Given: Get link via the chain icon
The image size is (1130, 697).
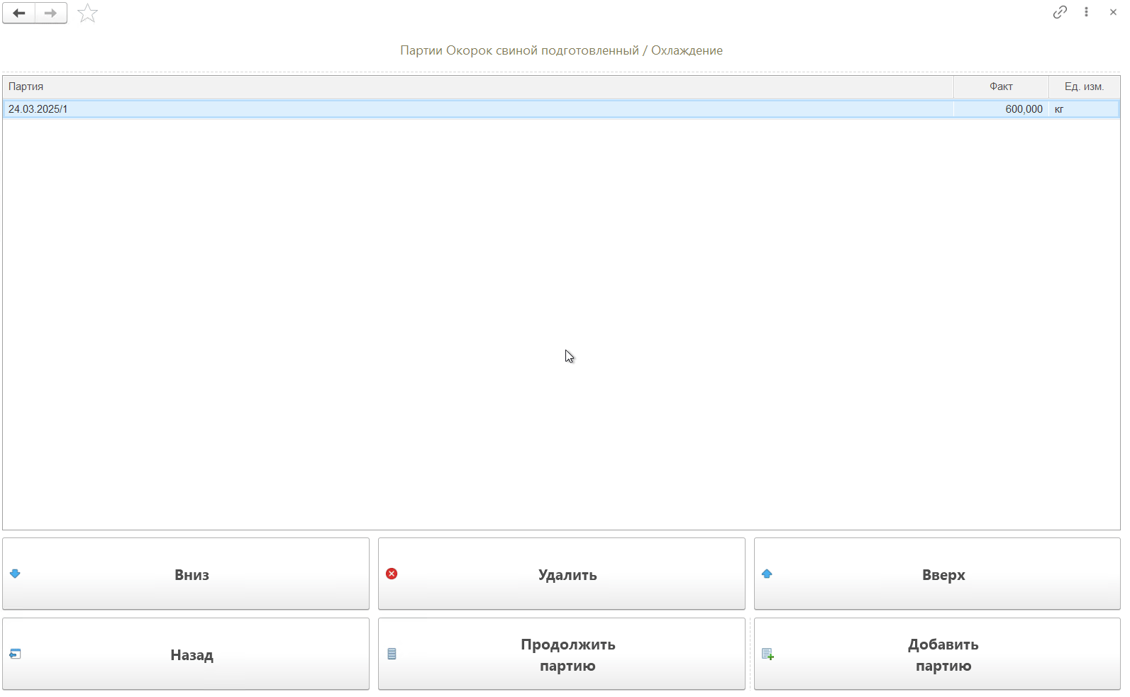Looking at the screenshot, I should pos(1060,12).
